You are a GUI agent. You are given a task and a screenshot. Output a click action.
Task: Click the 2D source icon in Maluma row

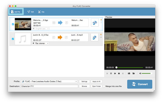pyautogui.click(x=54, y=22)
